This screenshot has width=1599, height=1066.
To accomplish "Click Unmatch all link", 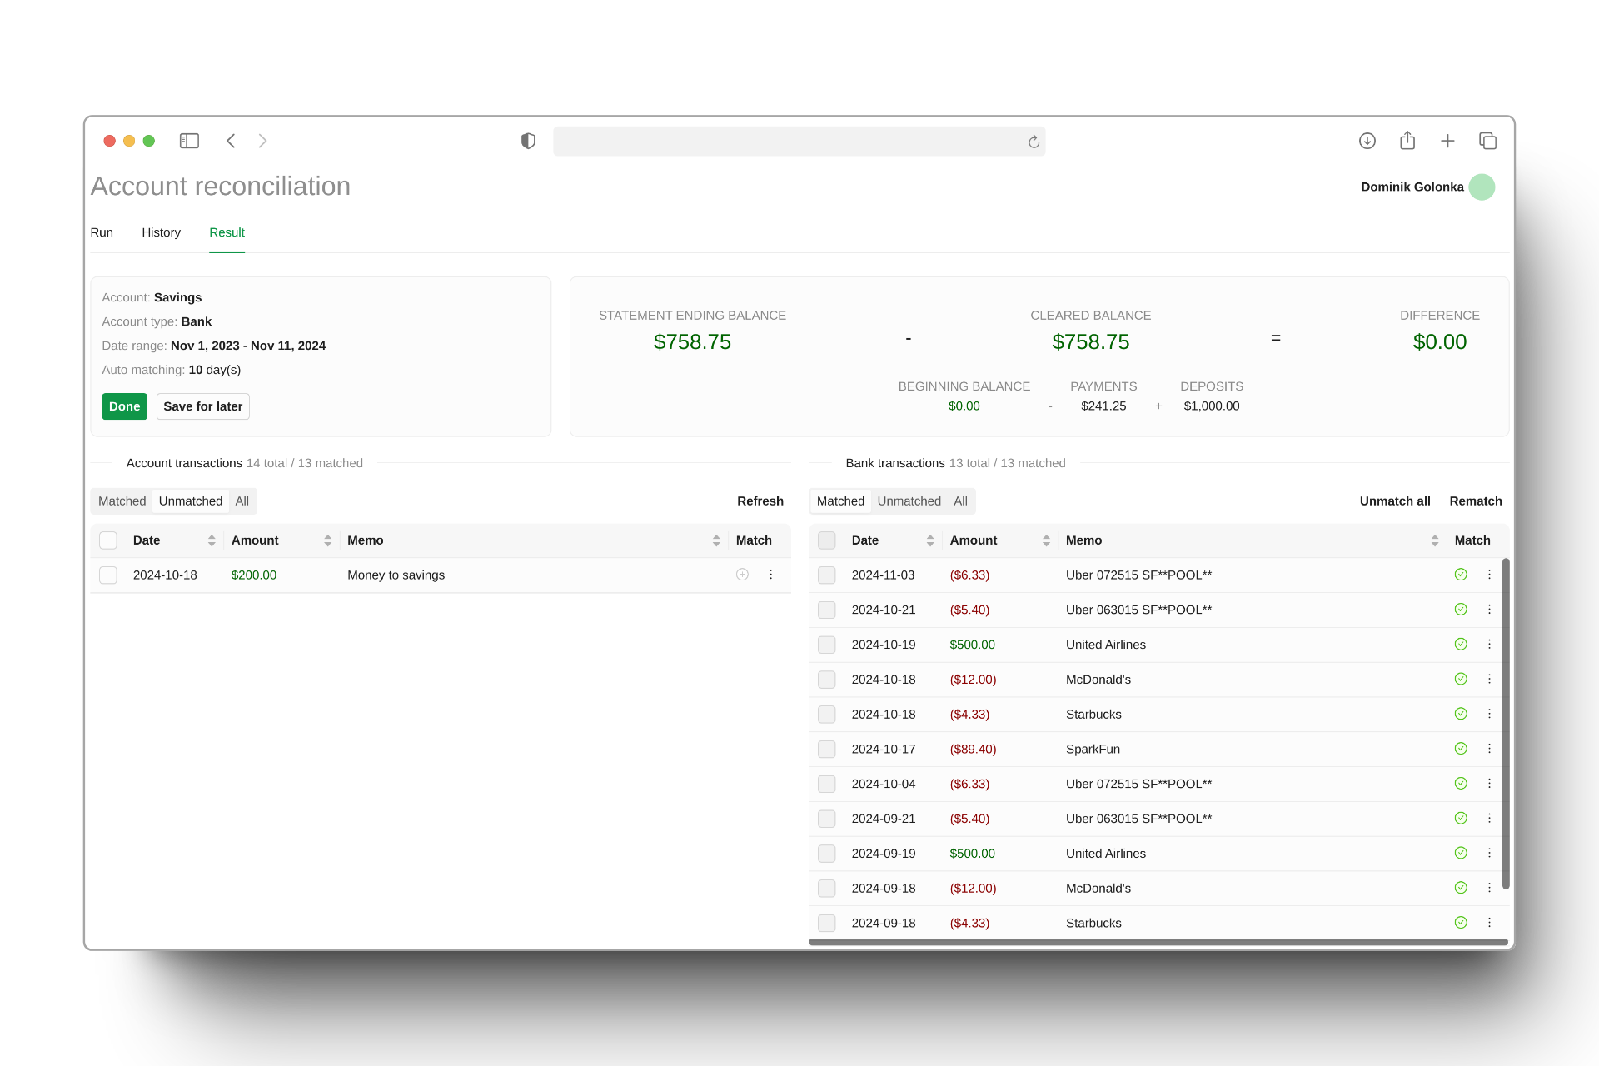I will click(1394, 501).
